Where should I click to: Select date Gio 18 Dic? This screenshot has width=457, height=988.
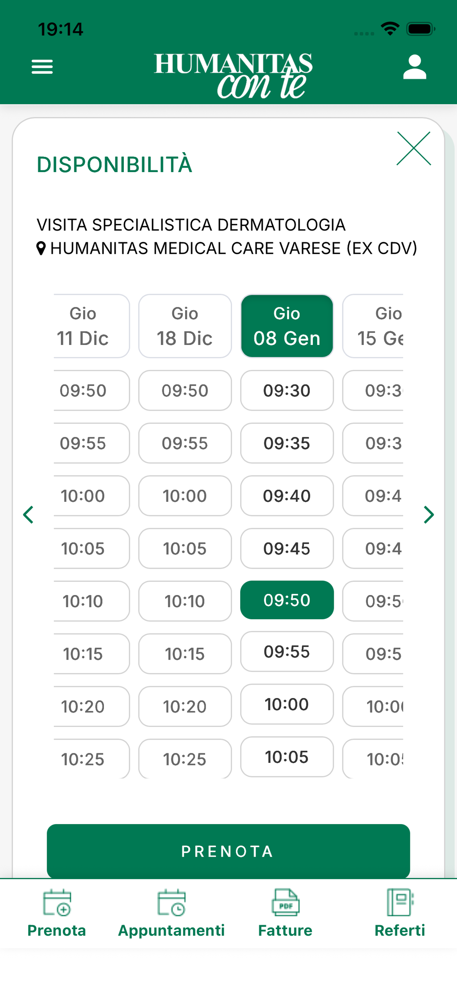[x=185, y=326]
